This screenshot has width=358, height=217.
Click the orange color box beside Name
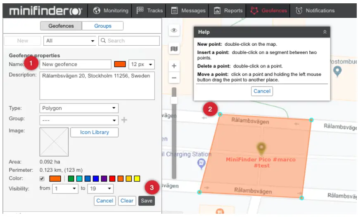(120, 64)
